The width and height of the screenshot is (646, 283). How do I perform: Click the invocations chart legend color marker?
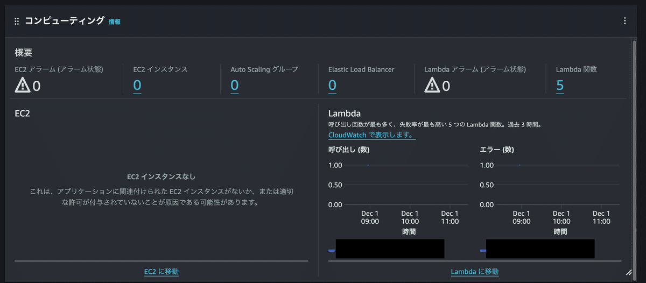coord(332,251)
